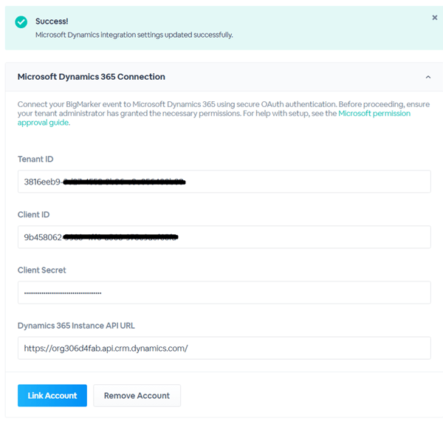Click the blacked-out portion of the Tenant ID
443x424 pixels.
pyautogui.click(x=124, y=182)
